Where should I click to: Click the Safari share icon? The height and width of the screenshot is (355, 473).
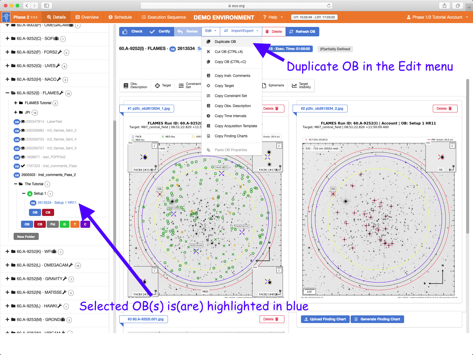point(444,6)
